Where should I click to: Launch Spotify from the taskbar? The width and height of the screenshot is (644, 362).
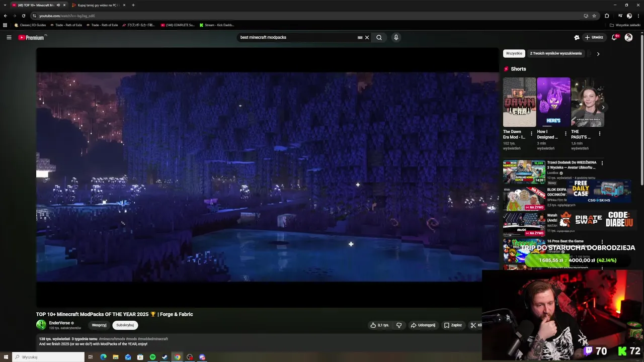click(152, 357)
